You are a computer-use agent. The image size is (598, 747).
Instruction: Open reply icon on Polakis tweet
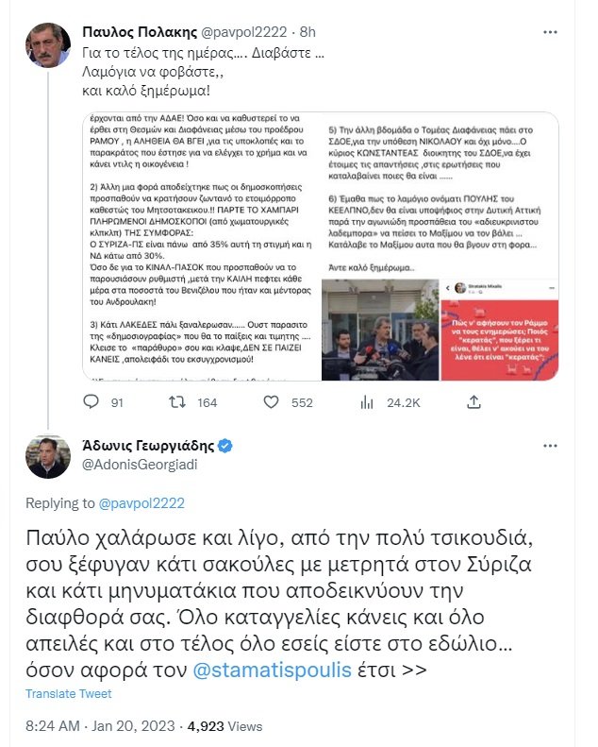pos(91,402)
